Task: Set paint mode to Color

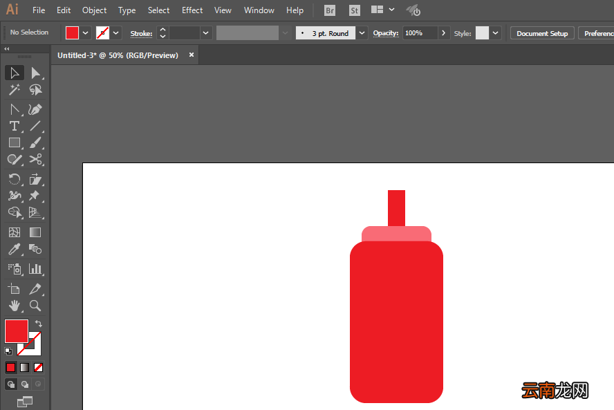Action: (10, 367)
